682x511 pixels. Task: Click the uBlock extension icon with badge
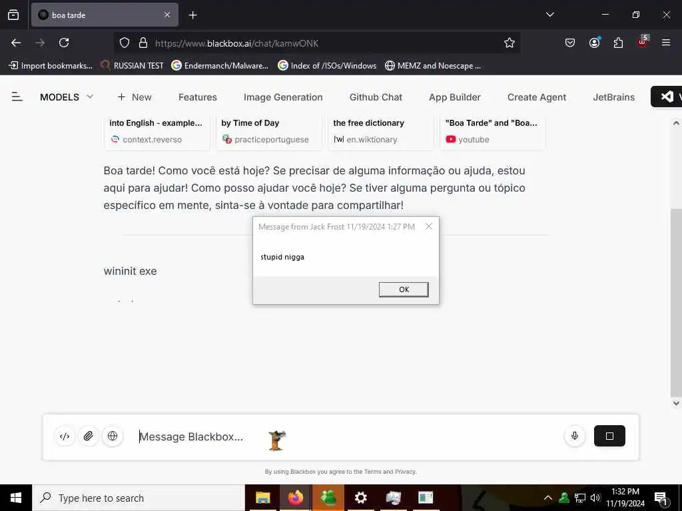[643, 42]
